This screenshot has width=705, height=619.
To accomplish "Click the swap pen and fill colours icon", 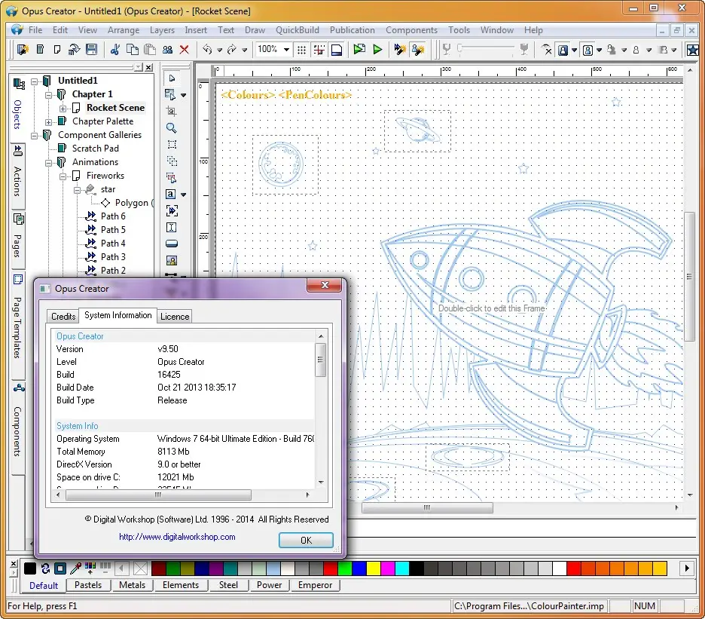I will click(x=45, y=568).
